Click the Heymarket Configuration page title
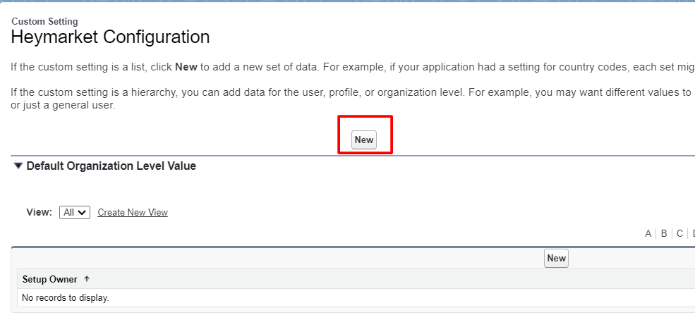This screenshot has width=695, height=322. point(110,37)
